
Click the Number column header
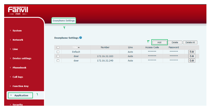pos(105,47)
